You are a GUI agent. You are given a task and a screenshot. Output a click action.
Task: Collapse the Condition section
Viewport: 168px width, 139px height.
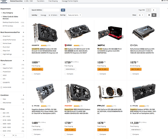click(x=23, y=95)
